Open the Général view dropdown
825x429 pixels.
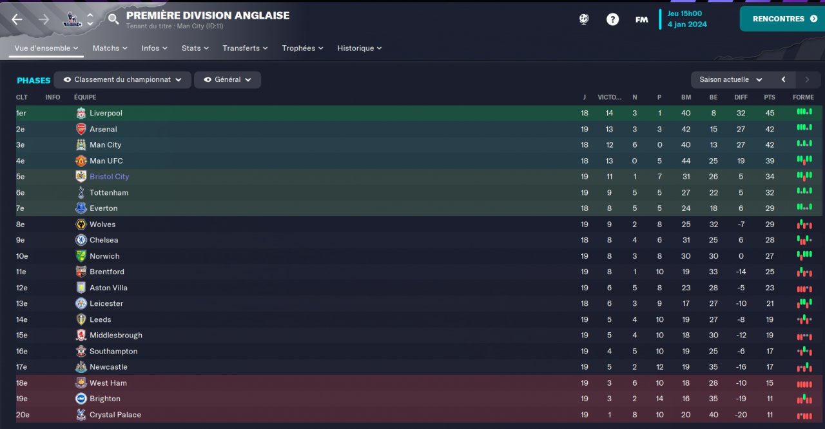tap(227, 80)
